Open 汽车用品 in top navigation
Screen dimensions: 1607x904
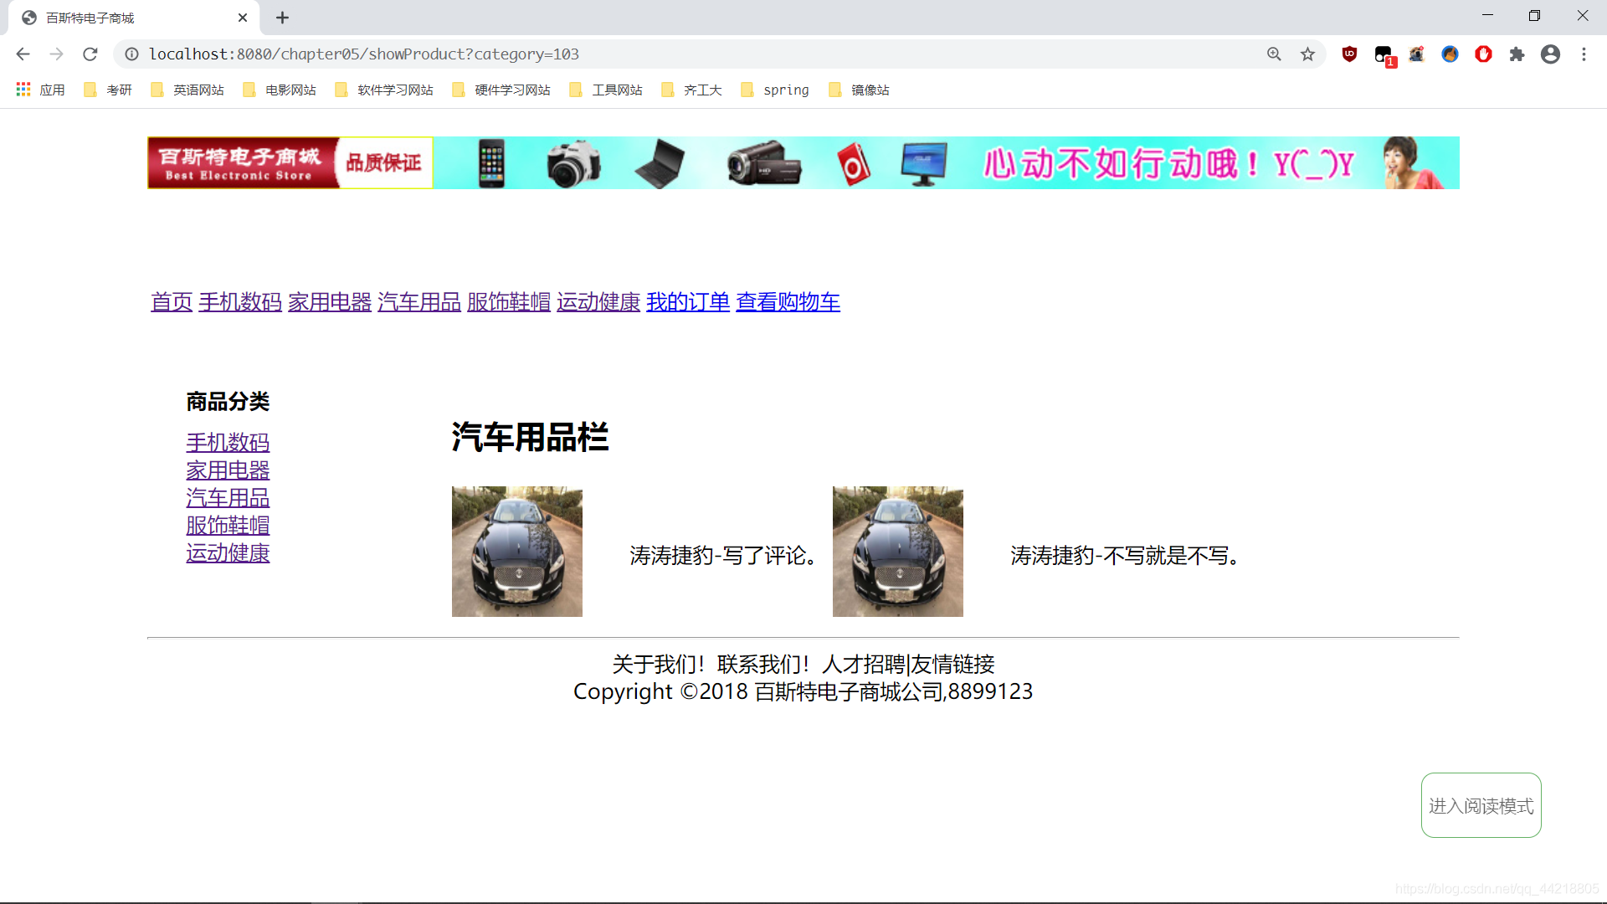click(419, 302)
